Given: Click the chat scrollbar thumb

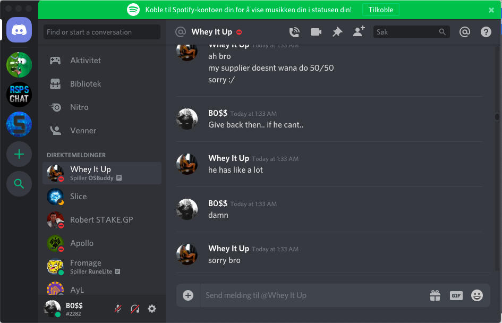Looking at the screenshot, I should [x=497, y=117].
